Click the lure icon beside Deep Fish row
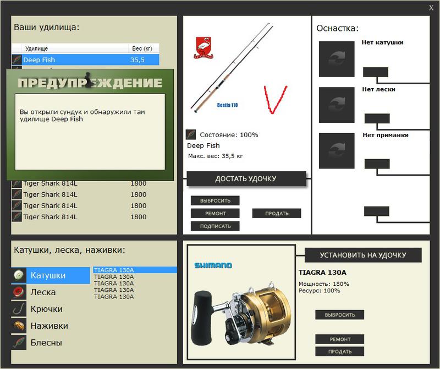This screenshot has height=369, width=440. [x=17, y=59]
